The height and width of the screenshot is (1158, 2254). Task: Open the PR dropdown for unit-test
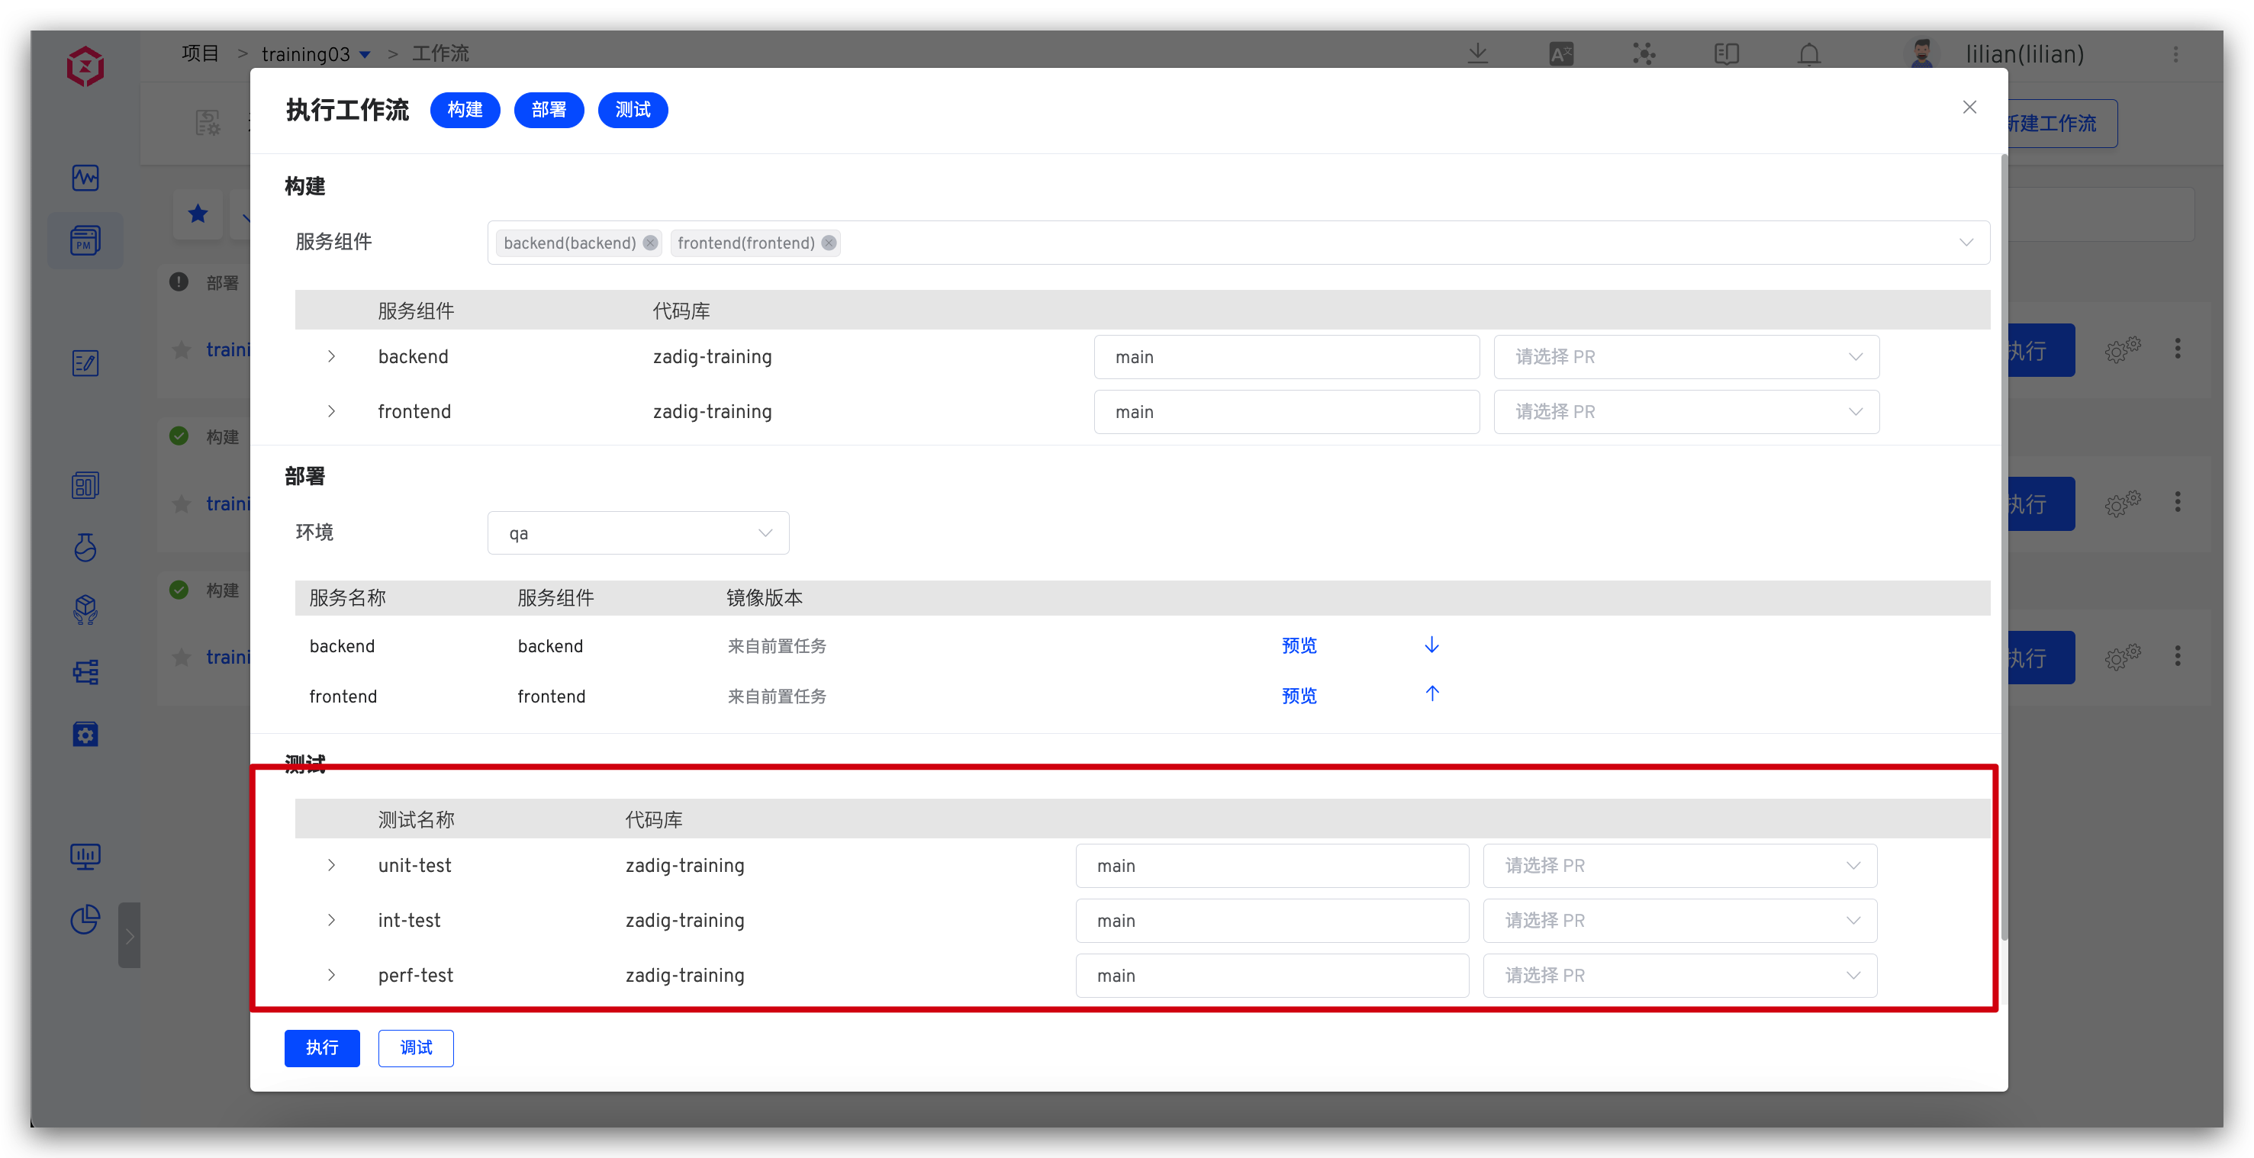tap(1680, 866)
